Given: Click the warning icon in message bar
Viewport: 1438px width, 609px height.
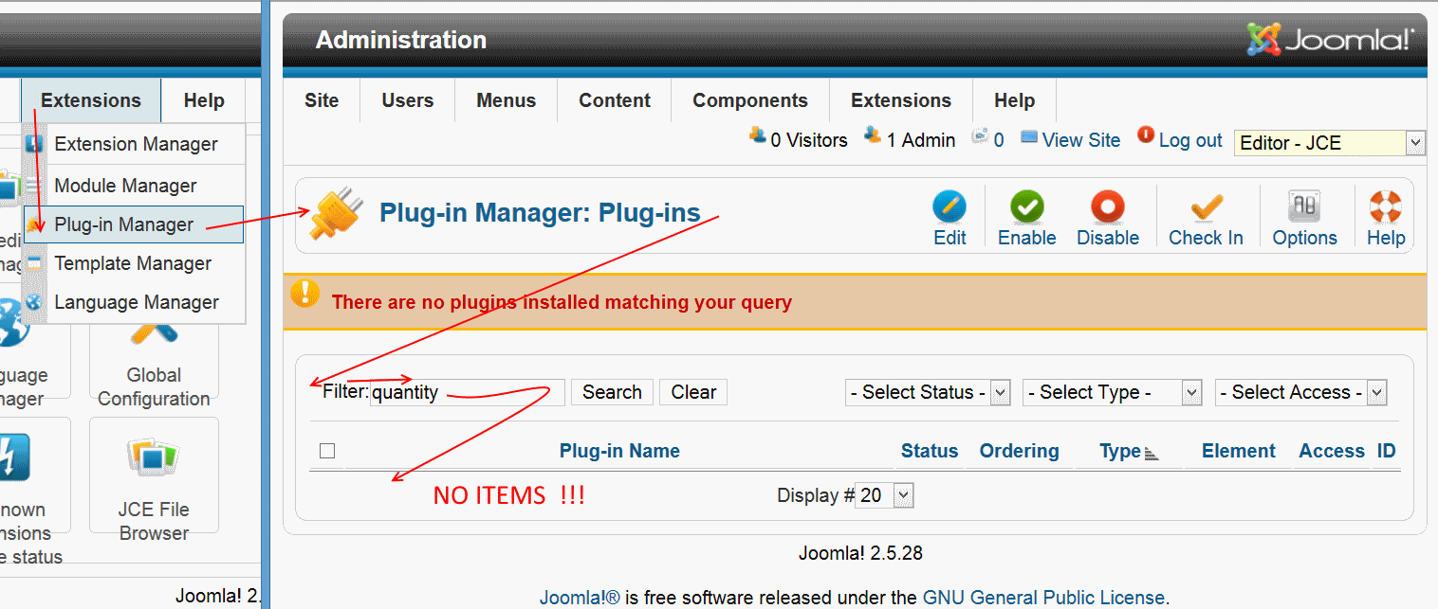Looking at the screenshot, I should coord(304,293).
